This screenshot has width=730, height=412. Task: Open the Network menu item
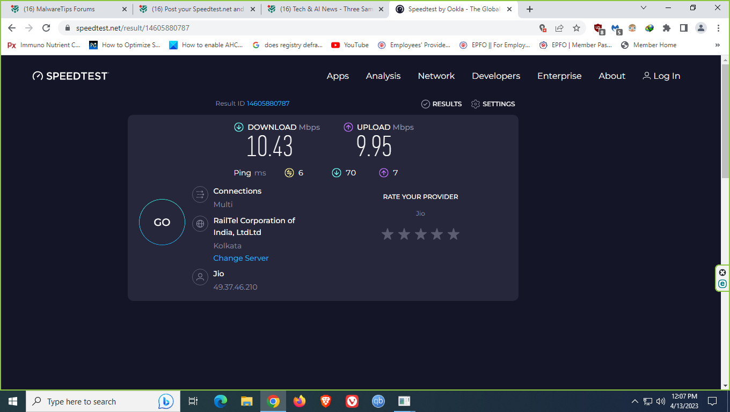pos(436,76)
